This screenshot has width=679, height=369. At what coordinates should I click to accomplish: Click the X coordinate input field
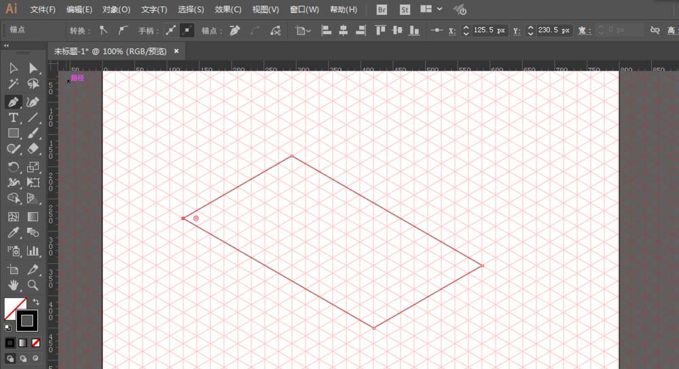coord(489,31)
